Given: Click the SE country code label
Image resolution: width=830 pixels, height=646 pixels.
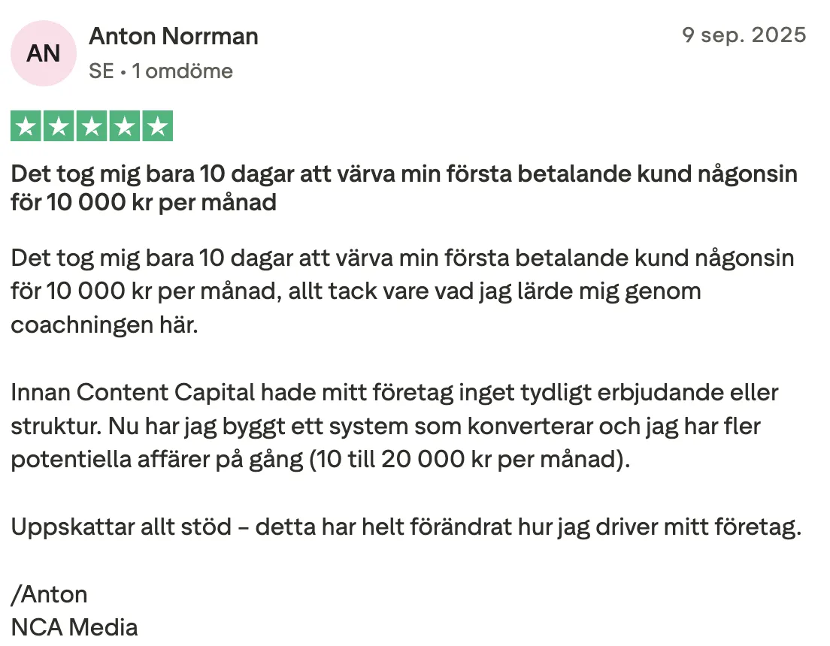Looking at the screenshot, I should pyautogui.click(x=101, y=71).
